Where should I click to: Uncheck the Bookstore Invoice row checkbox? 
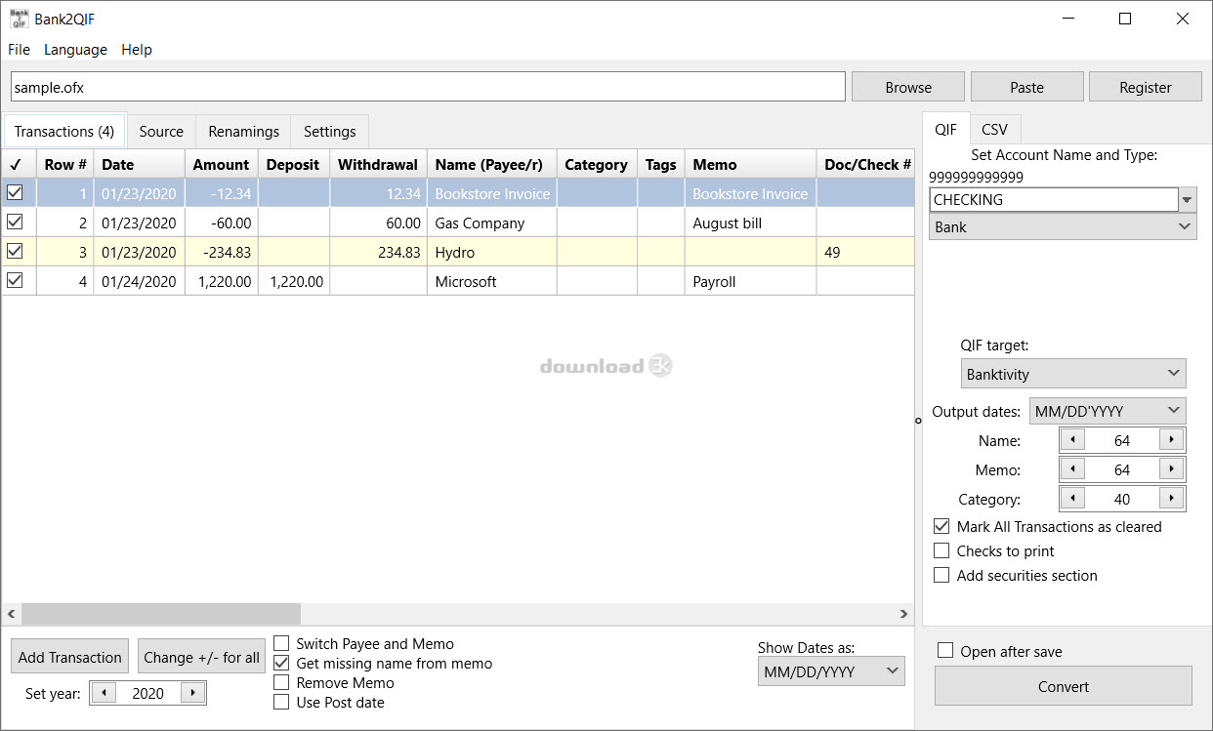[15, 192]
